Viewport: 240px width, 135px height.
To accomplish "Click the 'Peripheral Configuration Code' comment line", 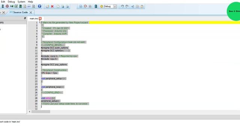I will pos(63,42).
